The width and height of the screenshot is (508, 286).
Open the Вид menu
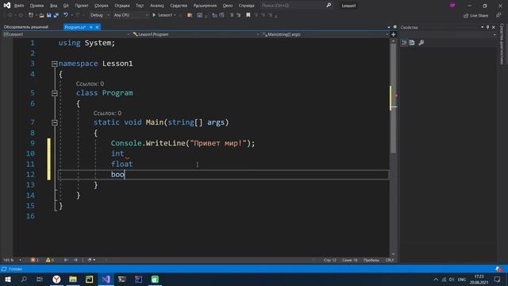tap(53, 6)
